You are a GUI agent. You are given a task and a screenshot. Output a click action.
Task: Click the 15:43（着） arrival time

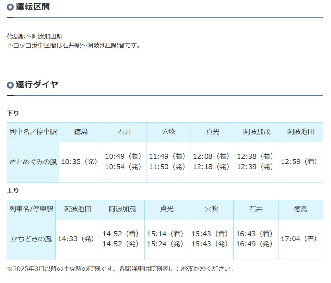point(209,234)
